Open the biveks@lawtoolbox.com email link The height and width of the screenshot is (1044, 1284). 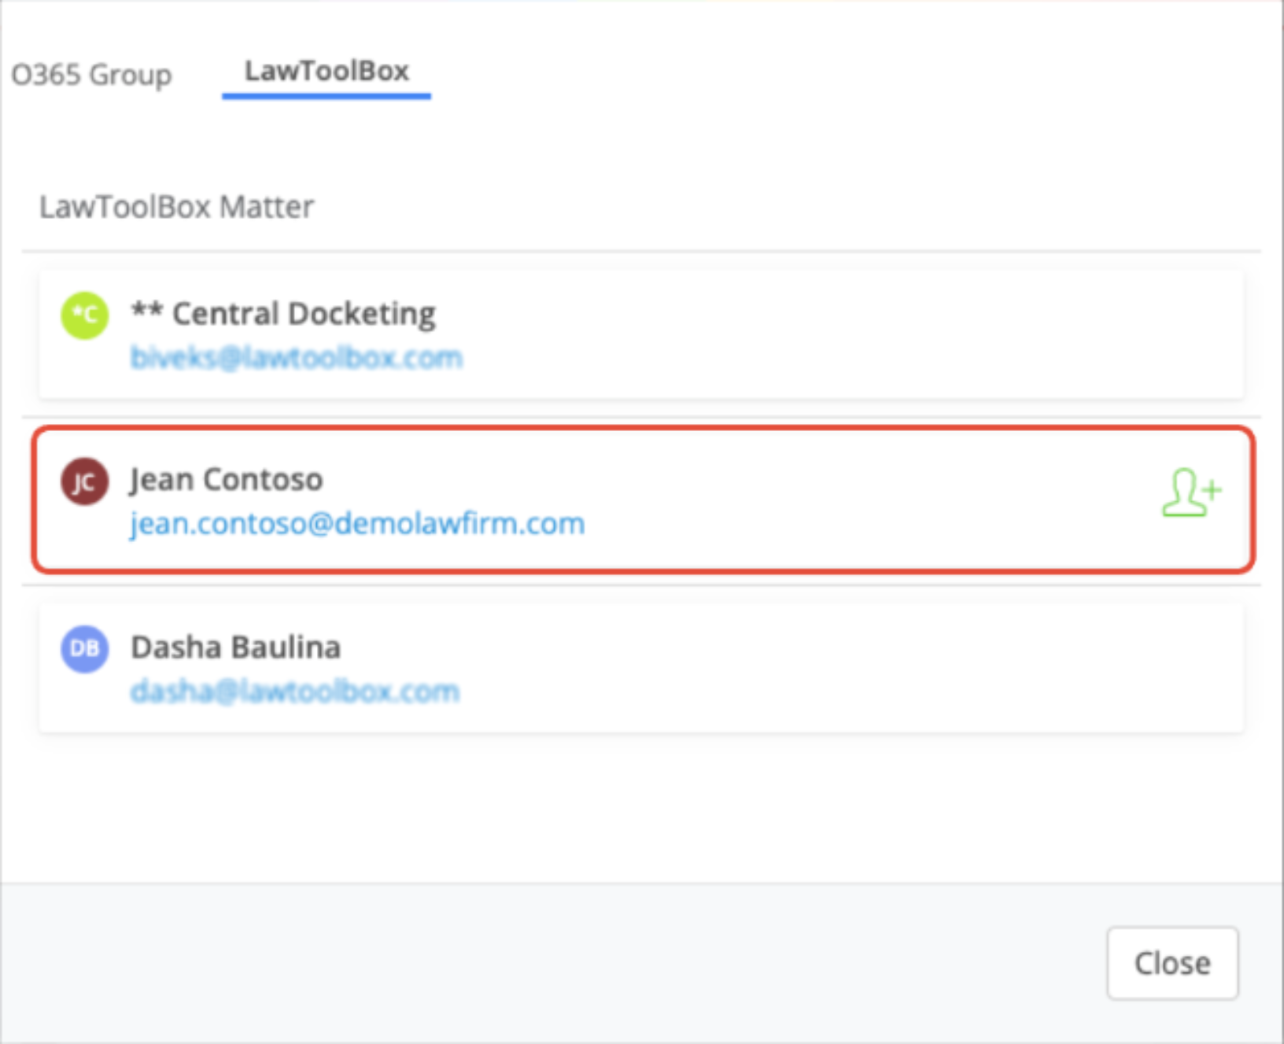tap(297, 357)
